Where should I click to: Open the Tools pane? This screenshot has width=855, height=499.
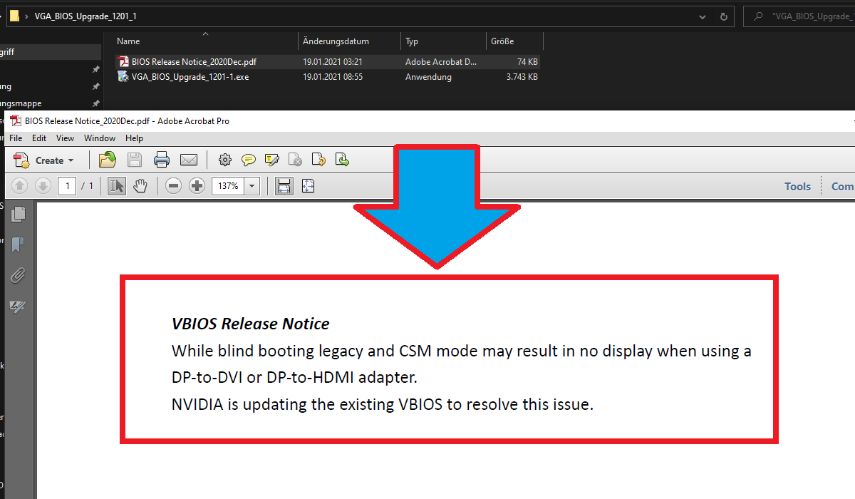(797, 186)
